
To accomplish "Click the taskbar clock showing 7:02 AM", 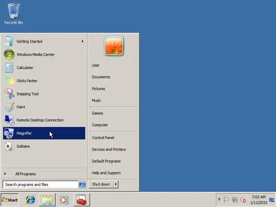I will (258, 200).
